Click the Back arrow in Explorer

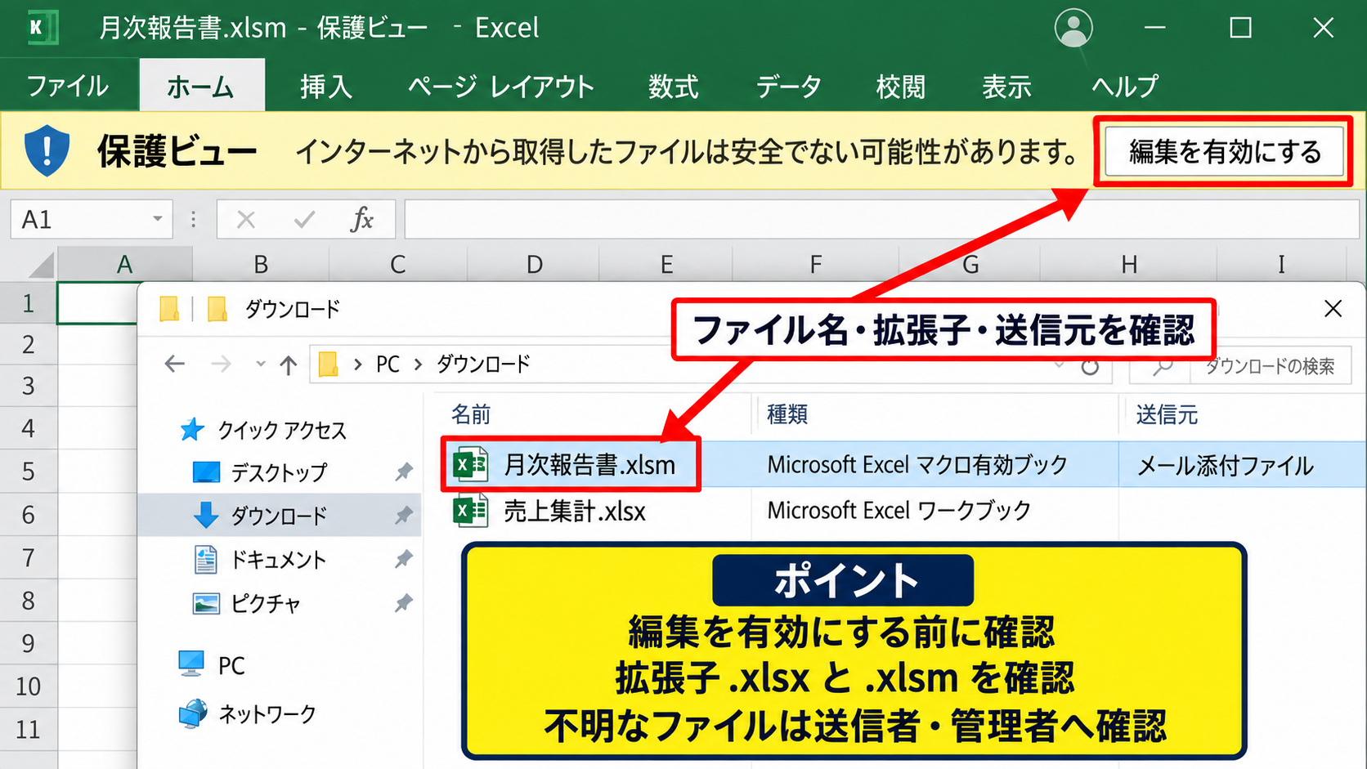tap(174, 364)
